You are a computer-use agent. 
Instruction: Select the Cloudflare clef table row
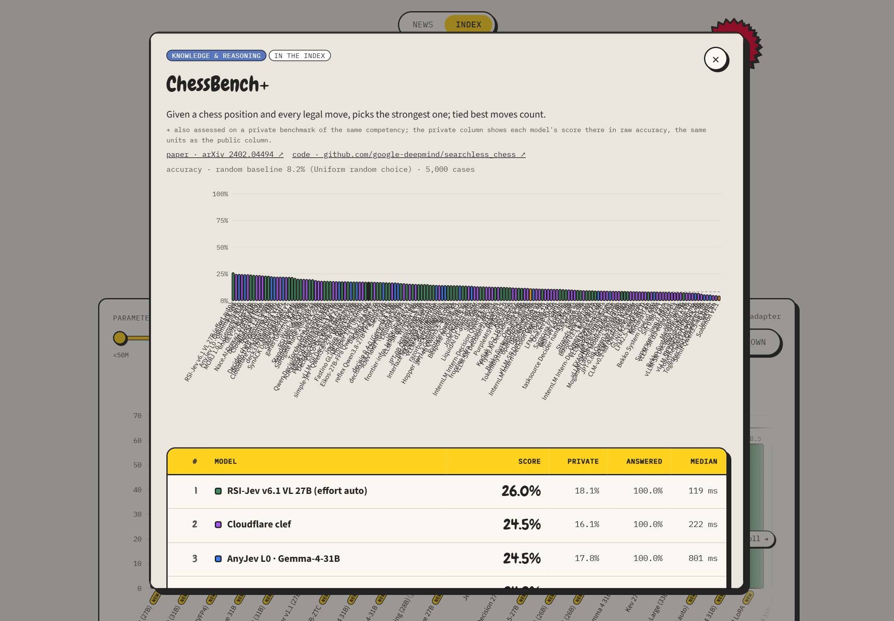coord(447,525)
